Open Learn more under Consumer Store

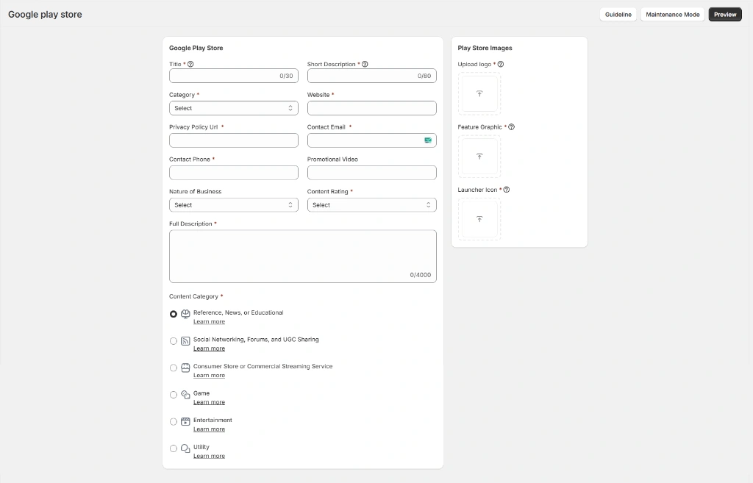point(209,376)
